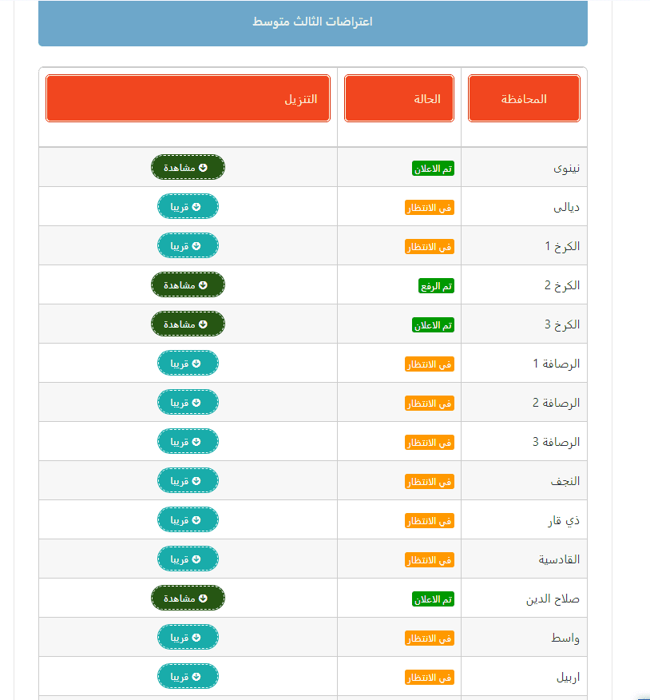Image resolution: width=650 pixels, height=700 pixels.
Task: Click the قريبا button in القادسية row
Action: pos(188,559)
